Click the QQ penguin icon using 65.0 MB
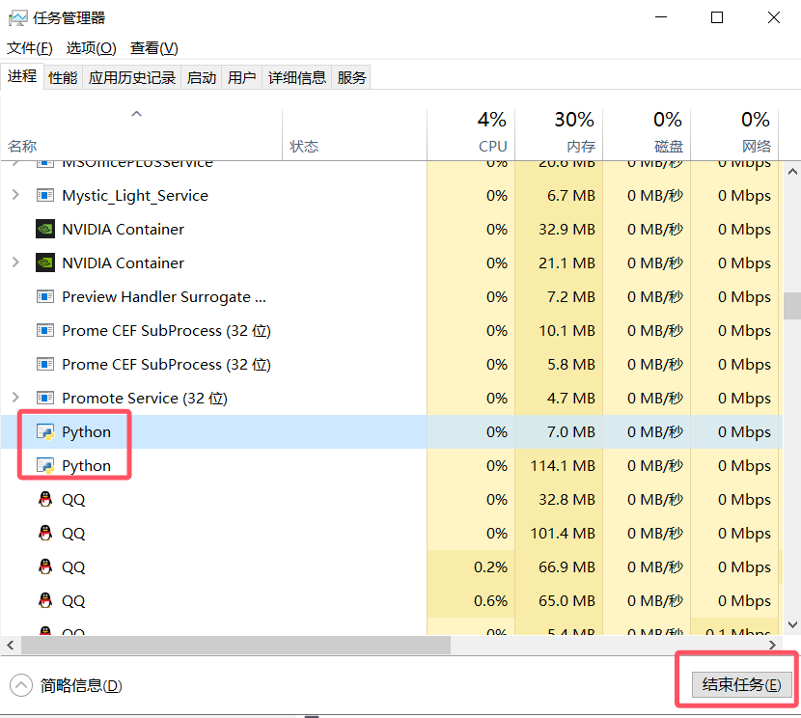The image size is (801, 718). [x=45, y=600]
